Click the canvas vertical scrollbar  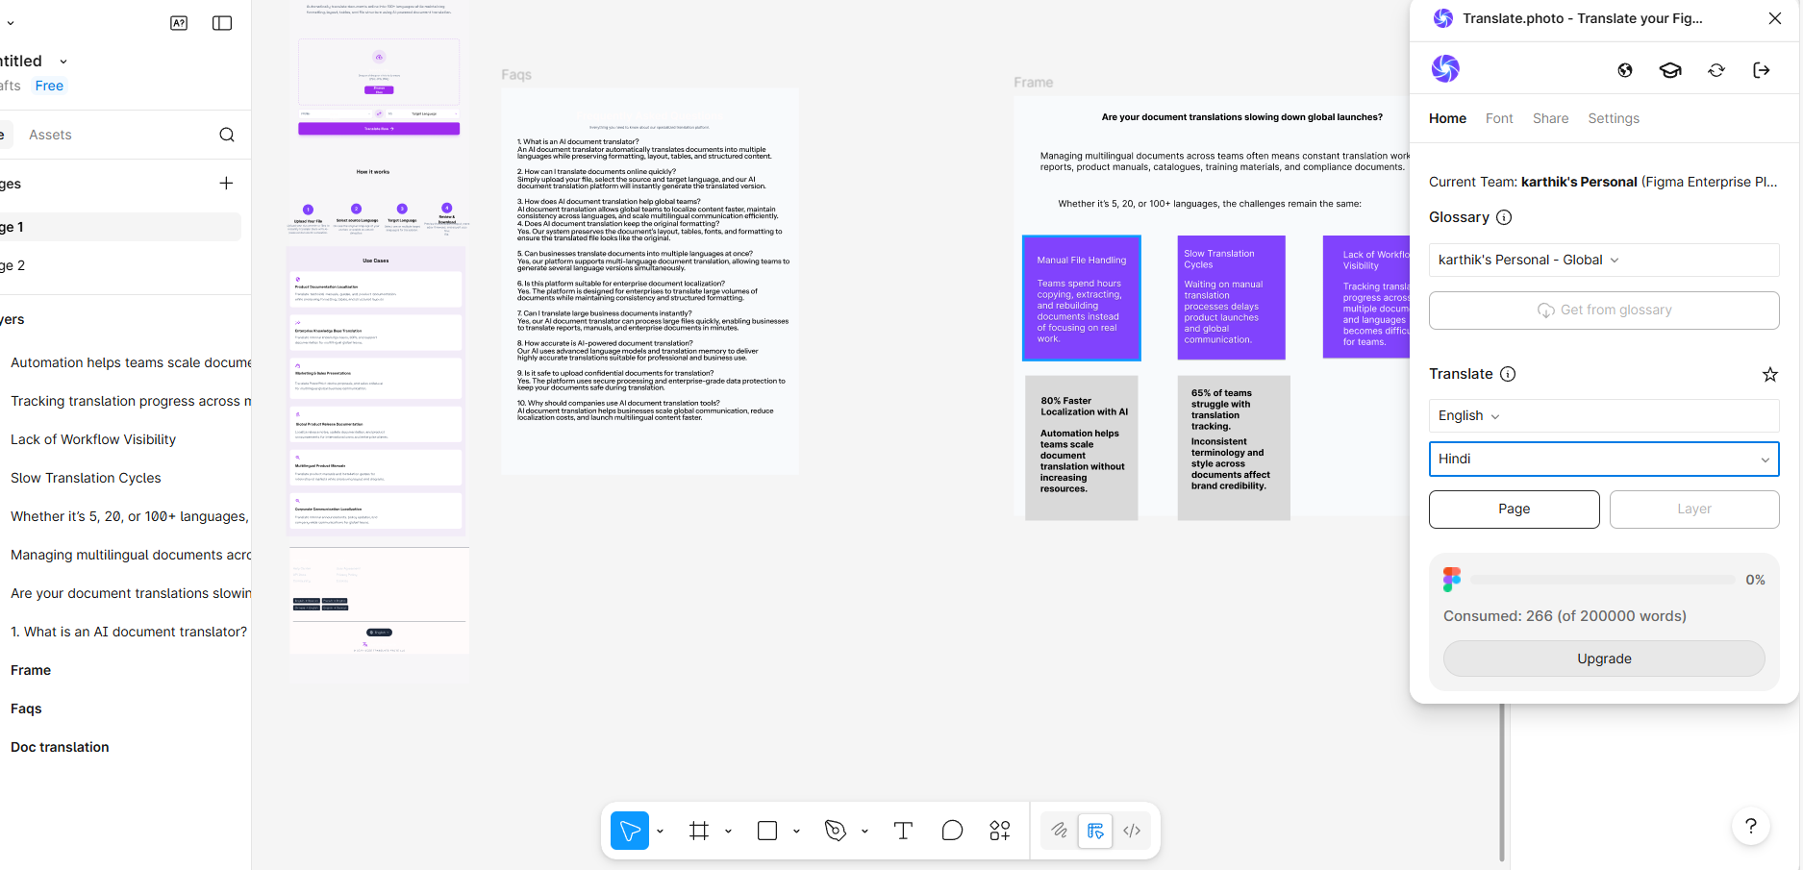coord(1501,781)
